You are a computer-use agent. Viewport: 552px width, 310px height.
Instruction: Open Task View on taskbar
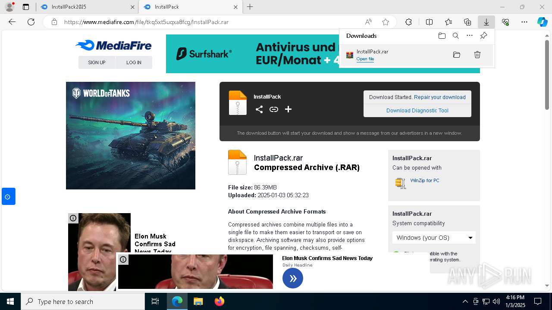click(155, 301)
